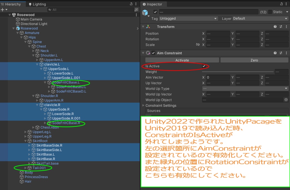Select LowerSode.L in the Hierarchy
Image resolution: width=290 pixels, height=190 pixels.
click(63, 73)
